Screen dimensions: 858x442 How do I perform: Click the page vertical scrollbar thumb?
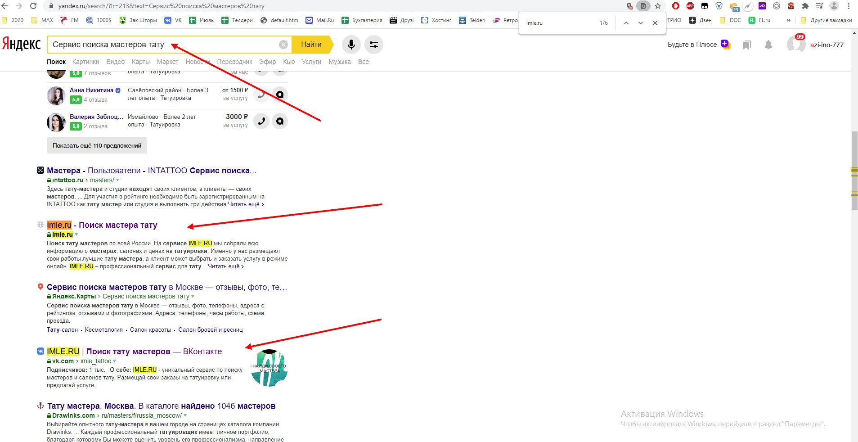click(x=854, y=171)
